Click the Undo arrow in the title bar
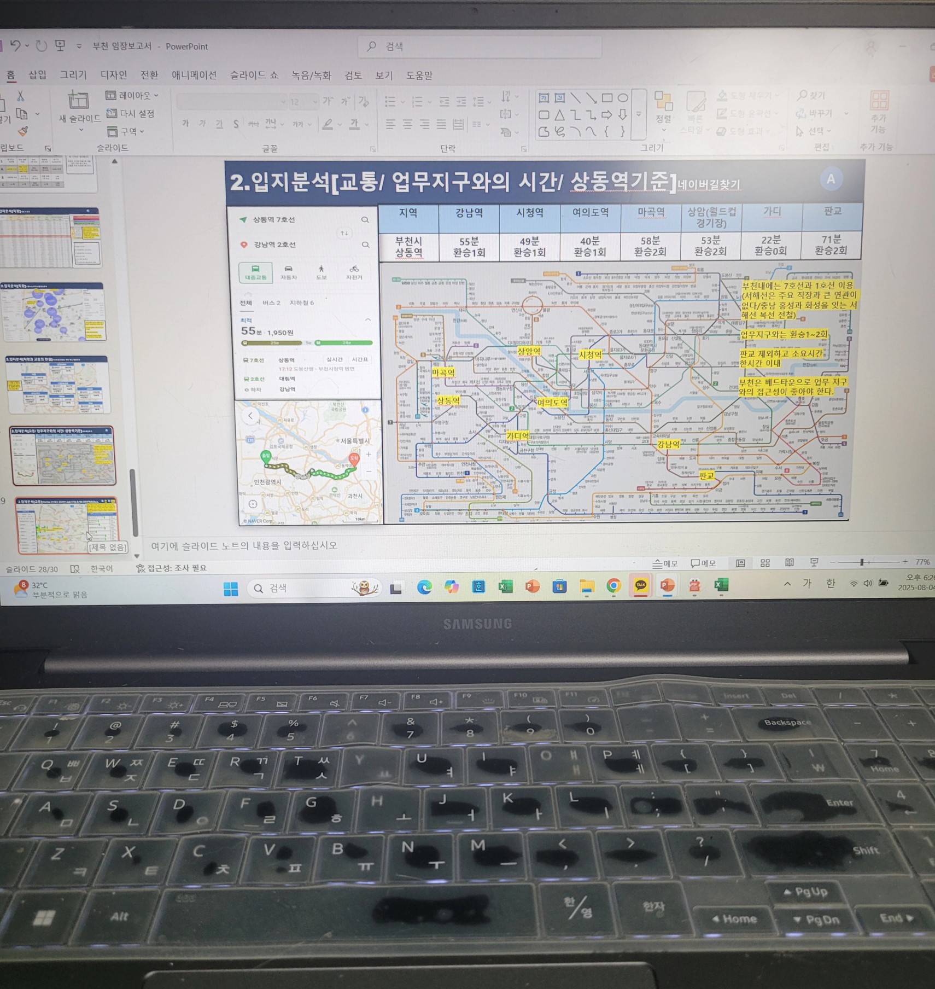Viewport: 935px width, 989px height. [x=15, y=45]
